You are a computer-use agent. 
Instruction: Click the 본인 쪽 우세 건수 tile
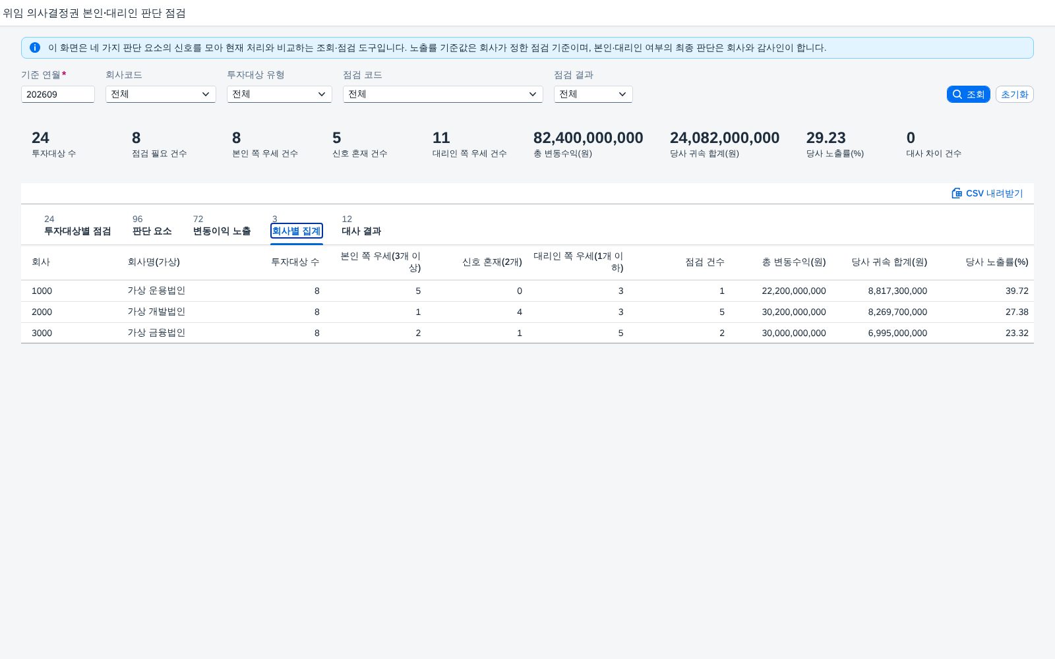264,144
